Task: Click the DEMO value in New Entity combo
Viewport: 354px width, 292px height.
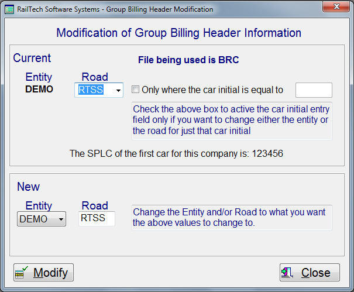Action: tap(34, 219)
